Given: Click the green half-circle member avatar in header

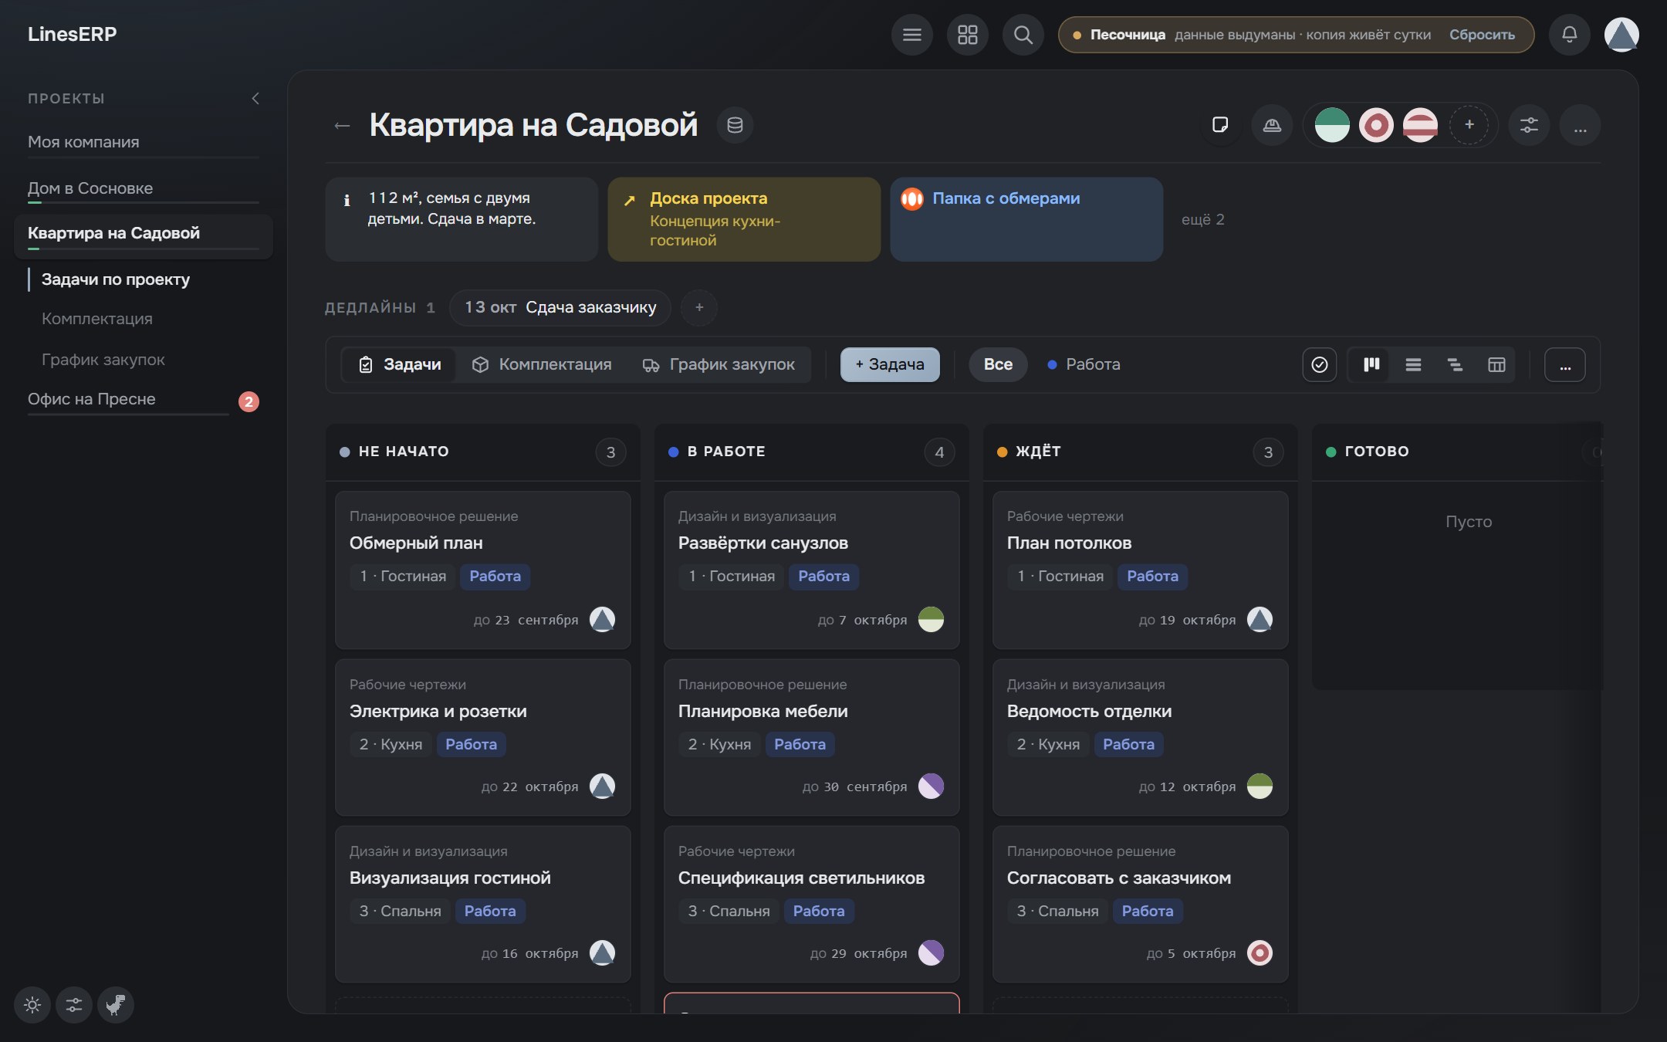Looking at the screenshot, I should 1332,125.
